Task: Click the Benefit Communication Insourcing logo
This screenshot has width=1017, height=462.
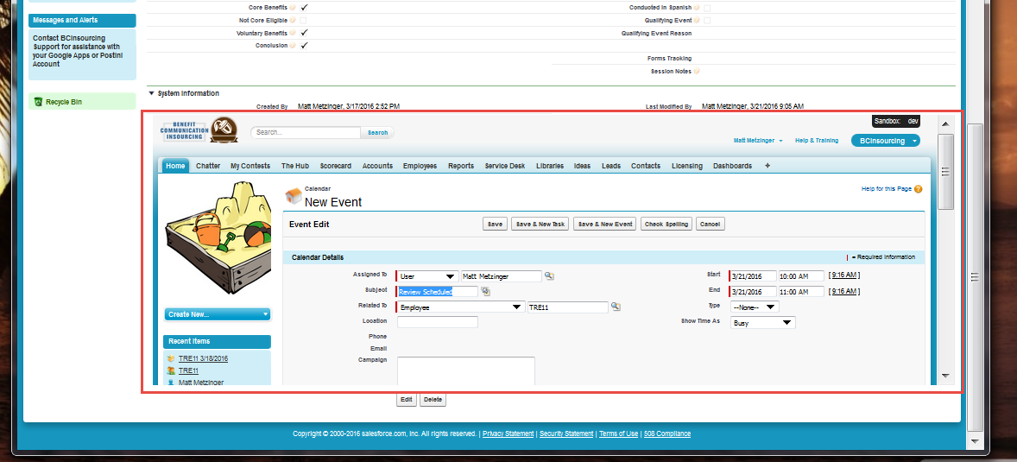Action: pyautogui.click(x=199, y=130)
